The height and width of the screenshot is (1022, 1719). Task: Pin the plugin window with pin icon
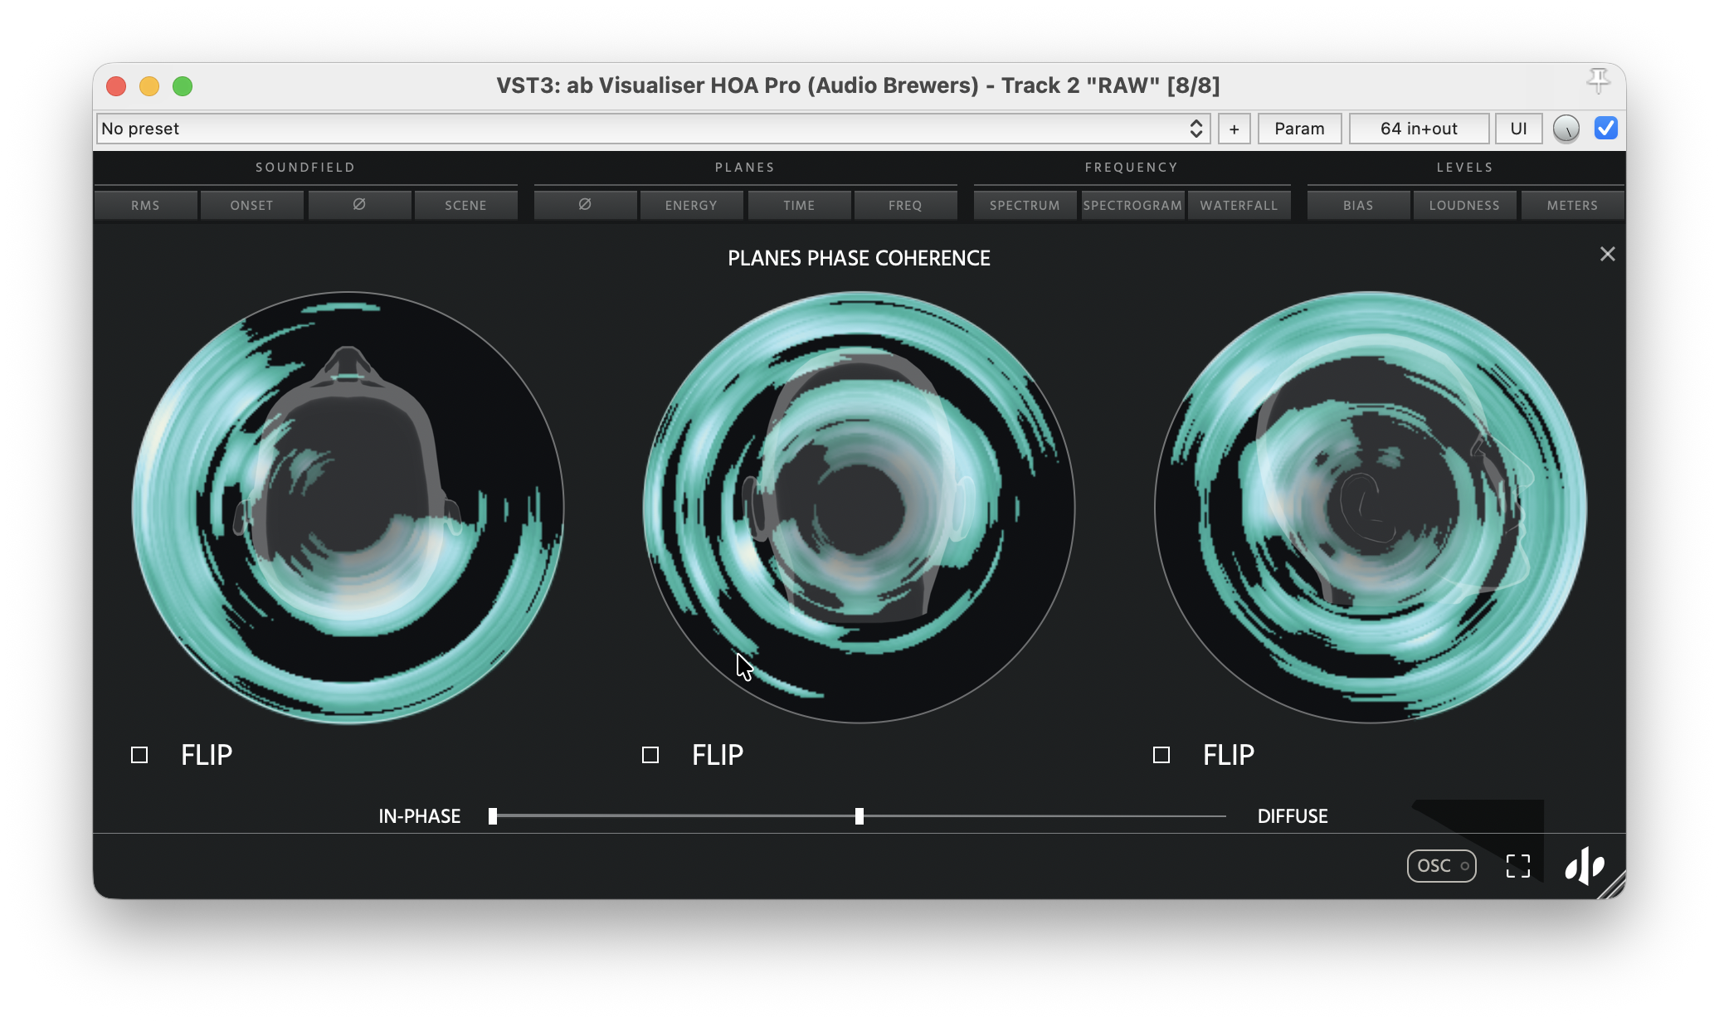click(x=1599, y=81)
